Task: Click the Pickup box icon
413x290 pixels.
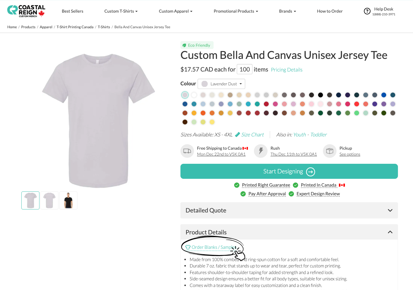Action: pyautogui.click(x=330, y=151)
